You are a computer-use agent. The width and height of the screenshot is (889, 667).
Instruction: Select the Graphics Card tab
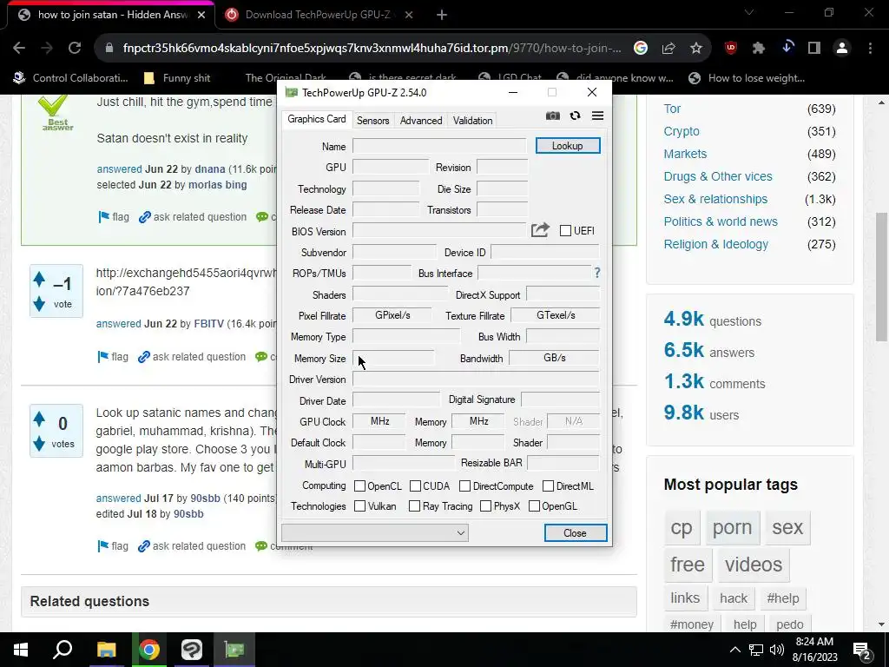[x=316, y=119]
